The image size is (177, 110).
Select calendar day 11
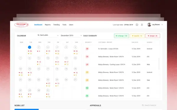(x=57, y=58)
